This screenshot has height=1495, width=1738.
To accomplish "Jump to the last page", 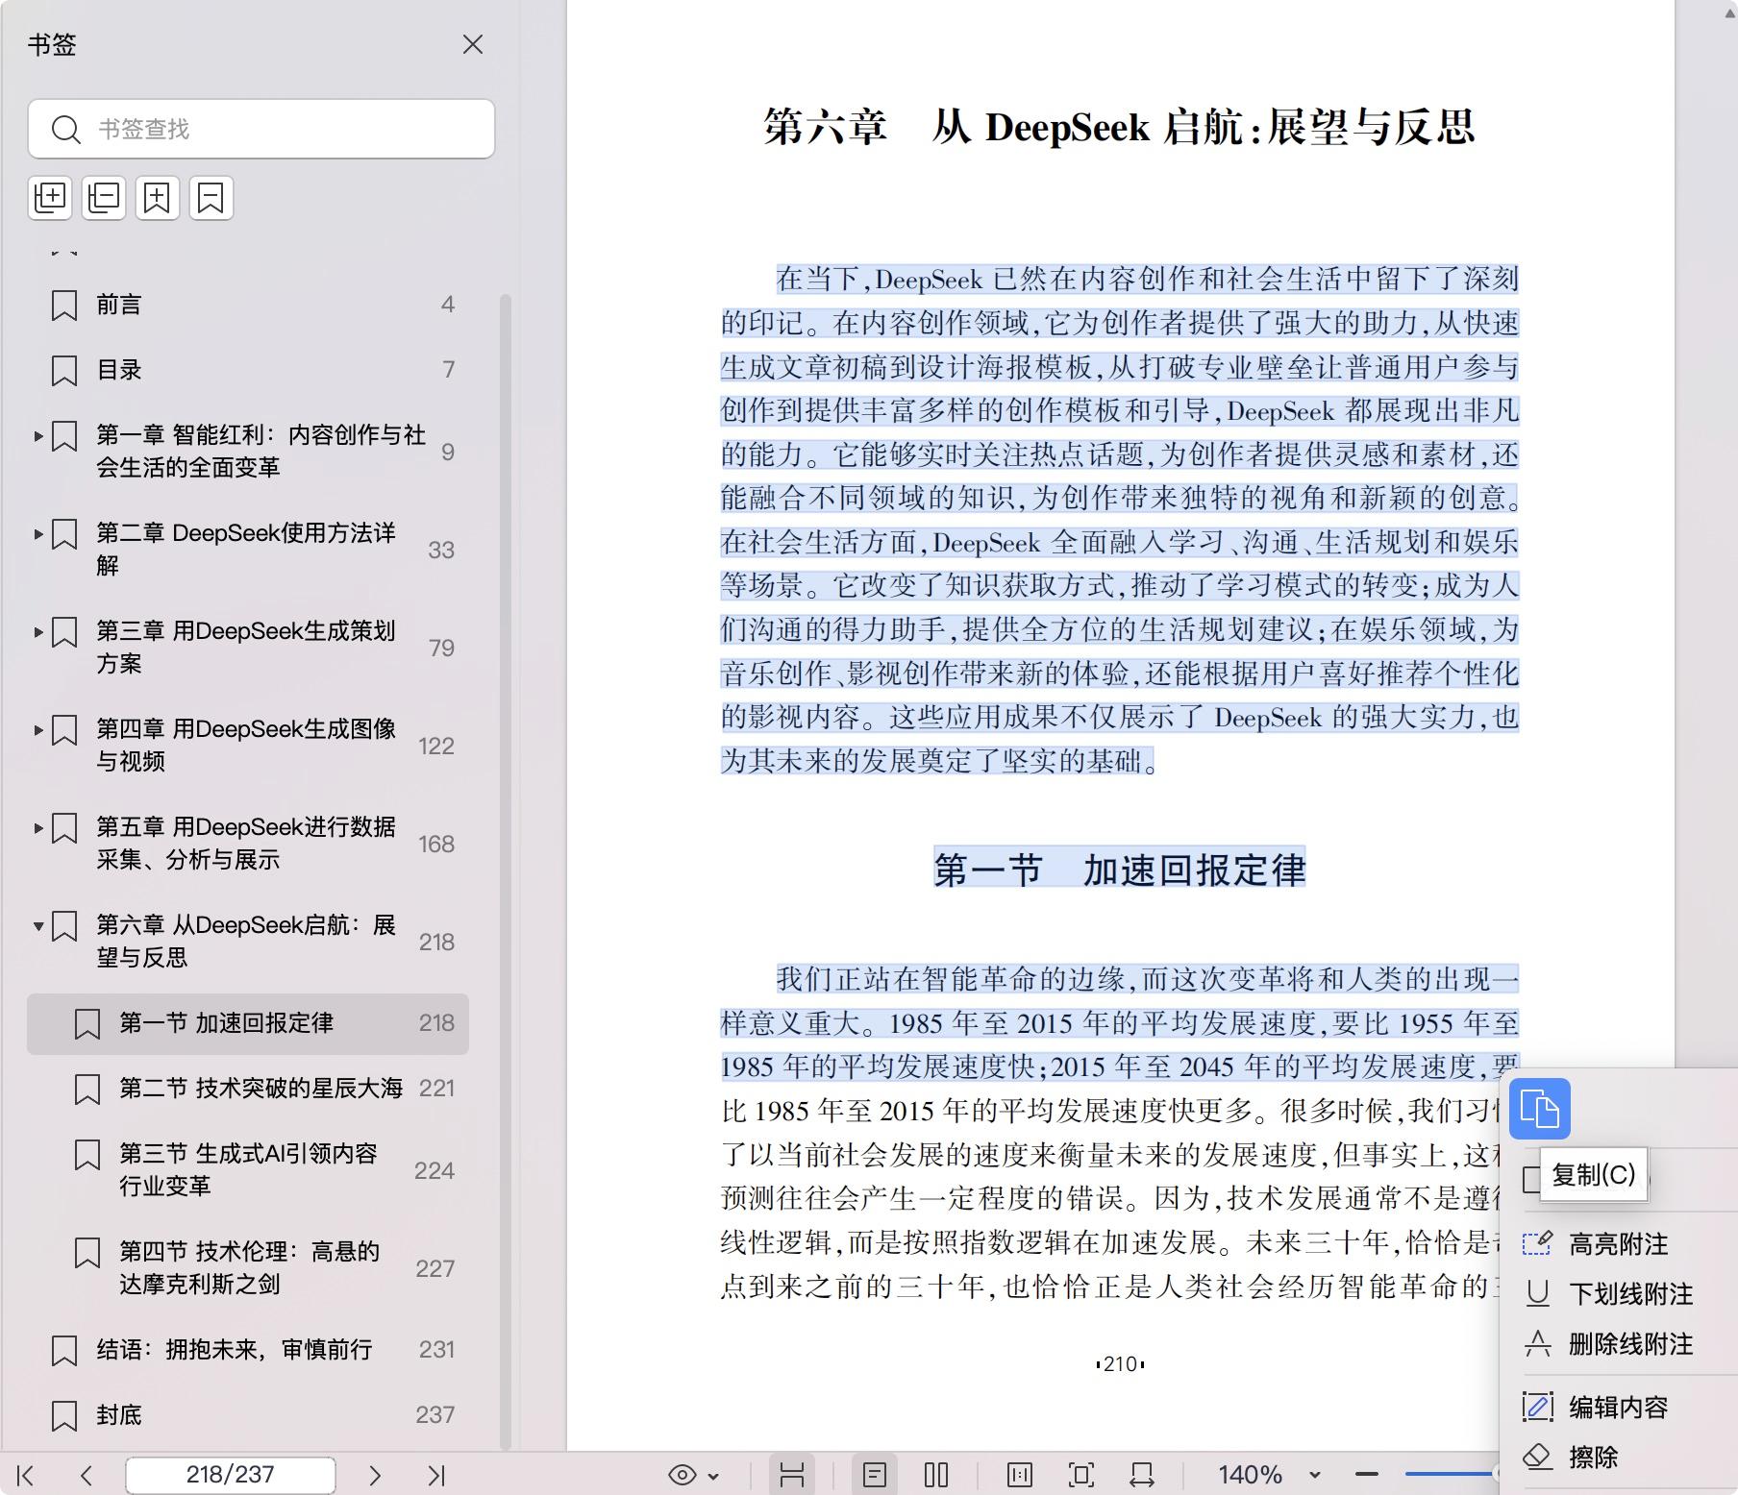I will 436,1475.
